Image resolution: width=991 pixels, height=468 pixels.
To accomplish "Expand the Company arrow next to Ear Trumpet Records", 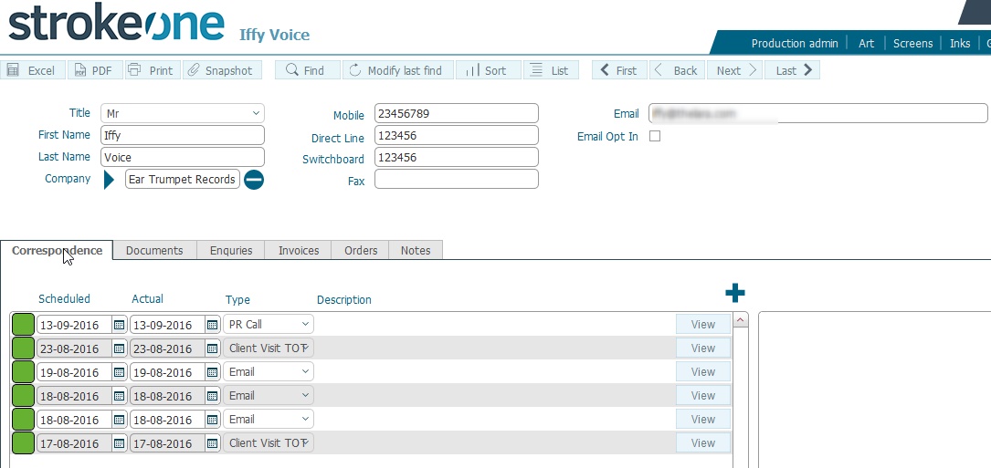I will tap(110, 180).
